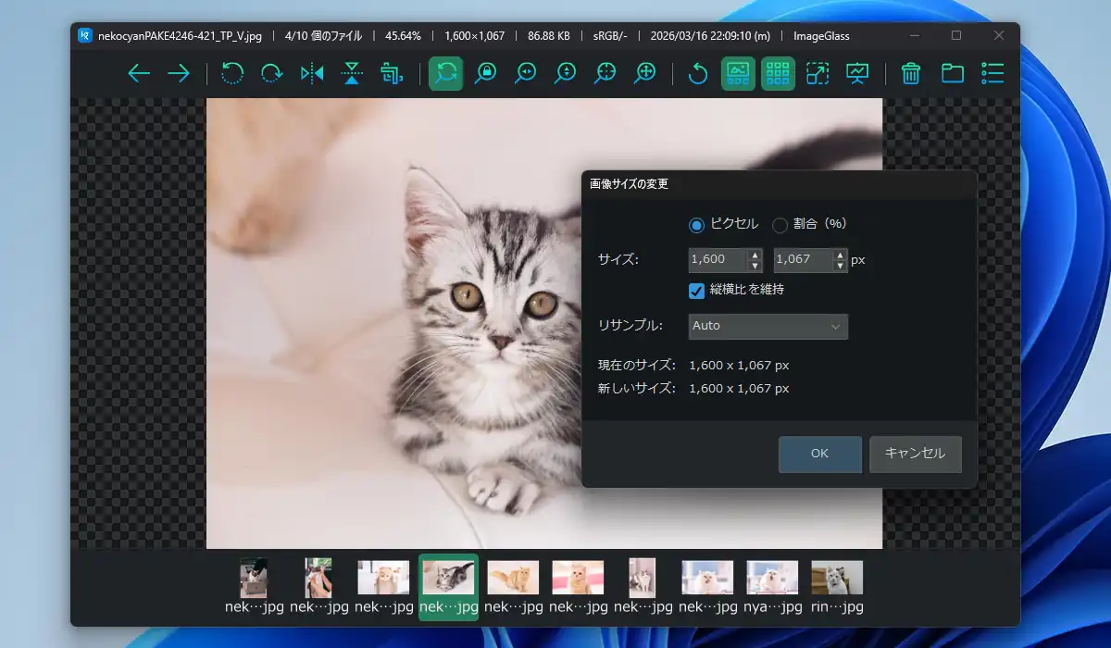Go to the previous image arrow
Image resolution: width=1111 pixels, height=648 pixels.
(139, 74)
